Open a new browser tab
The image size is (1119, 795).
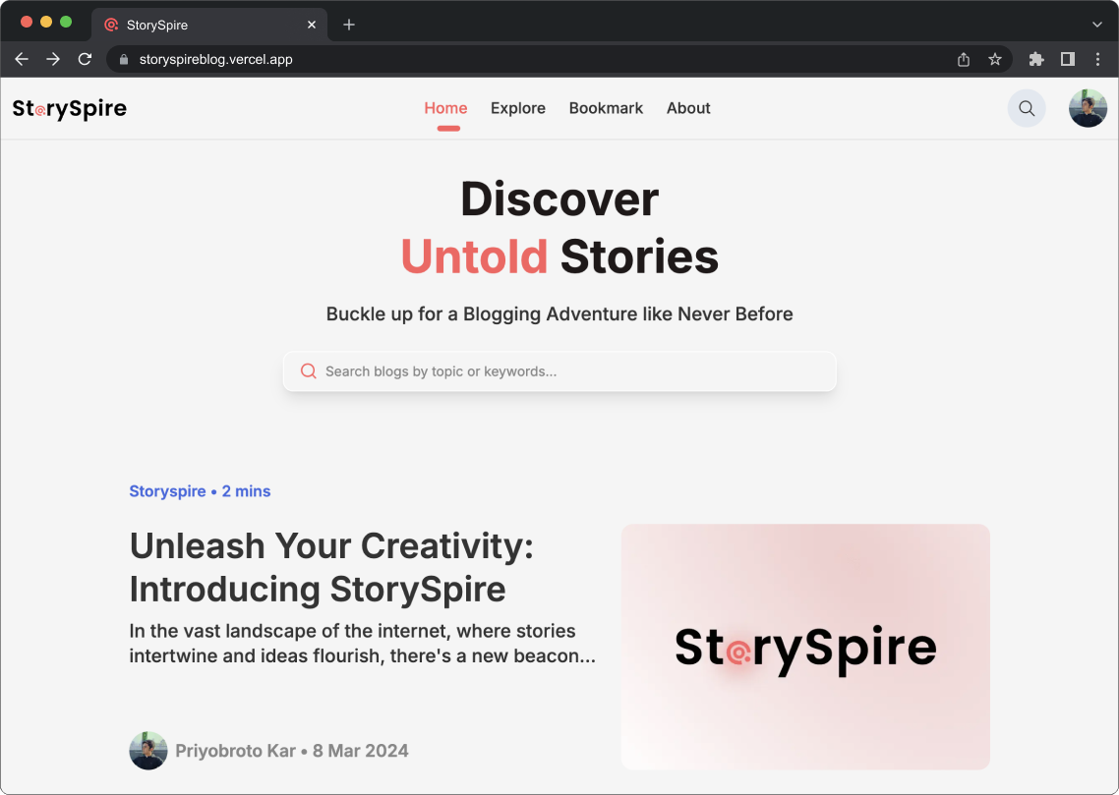tap(349, 25)
